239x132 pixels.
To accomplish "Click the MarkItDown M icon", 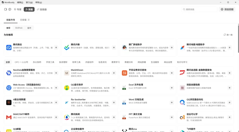I will (67, 73).
